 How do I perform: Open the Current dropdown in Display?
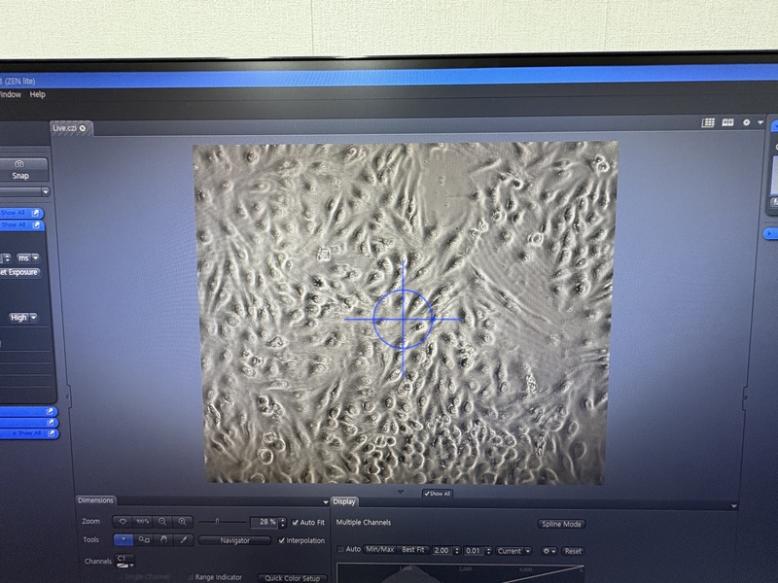(x=513, y=551)
